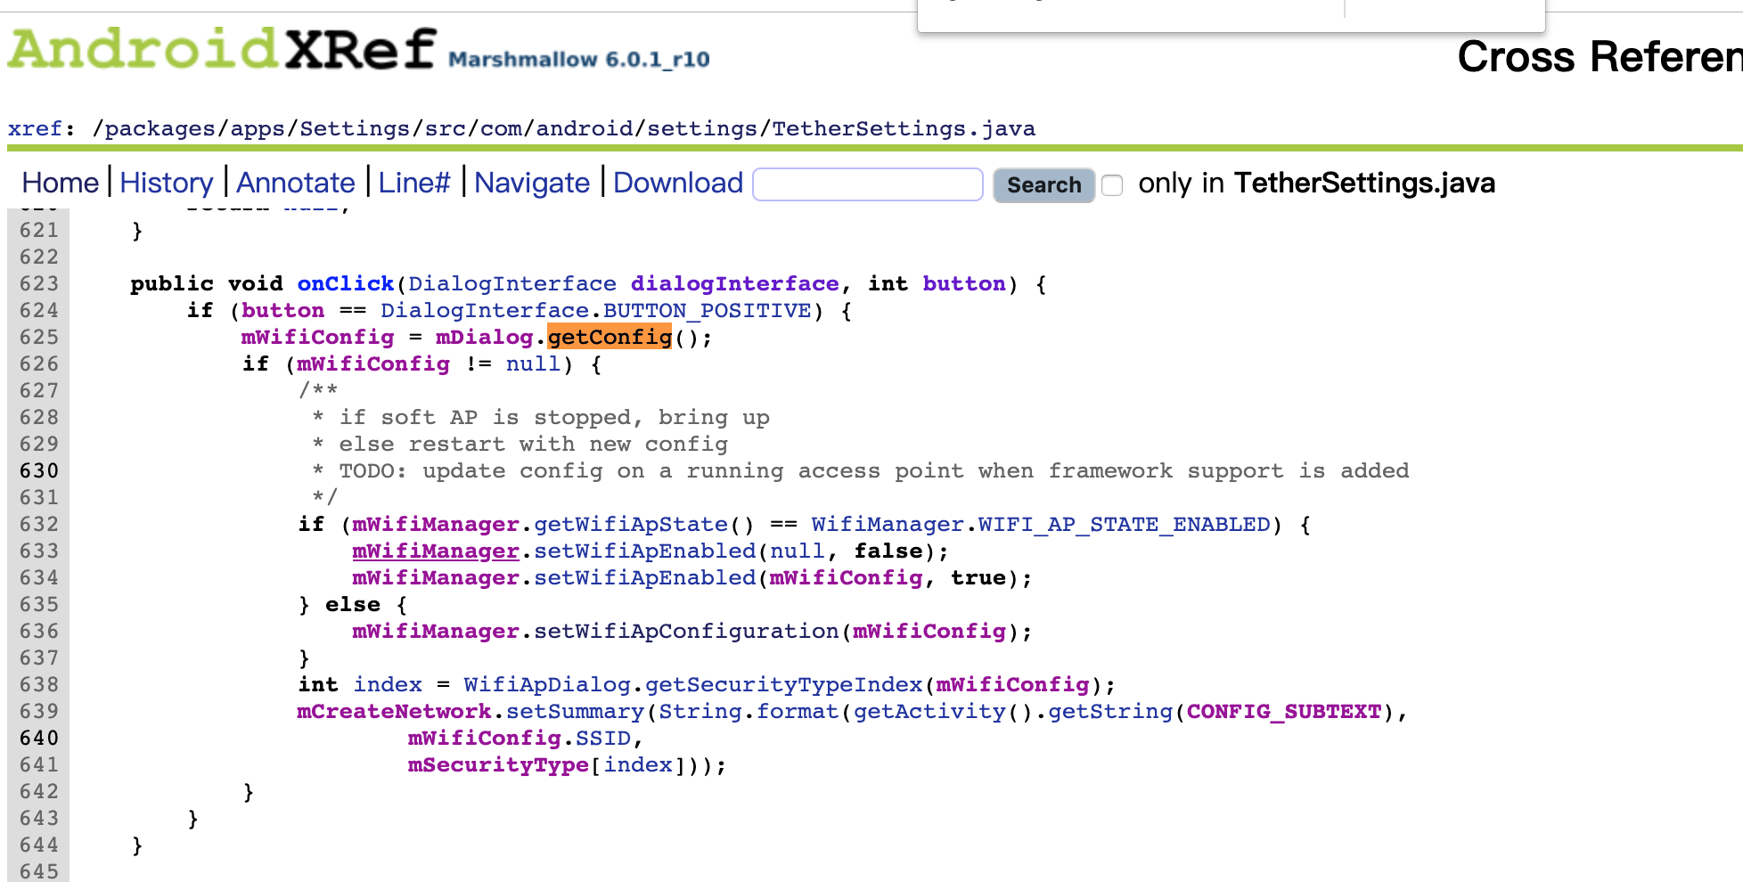Click getActivity method link
Image resolution: width=1743 pixels, height=882 pixels.
(x=929, y=711)
